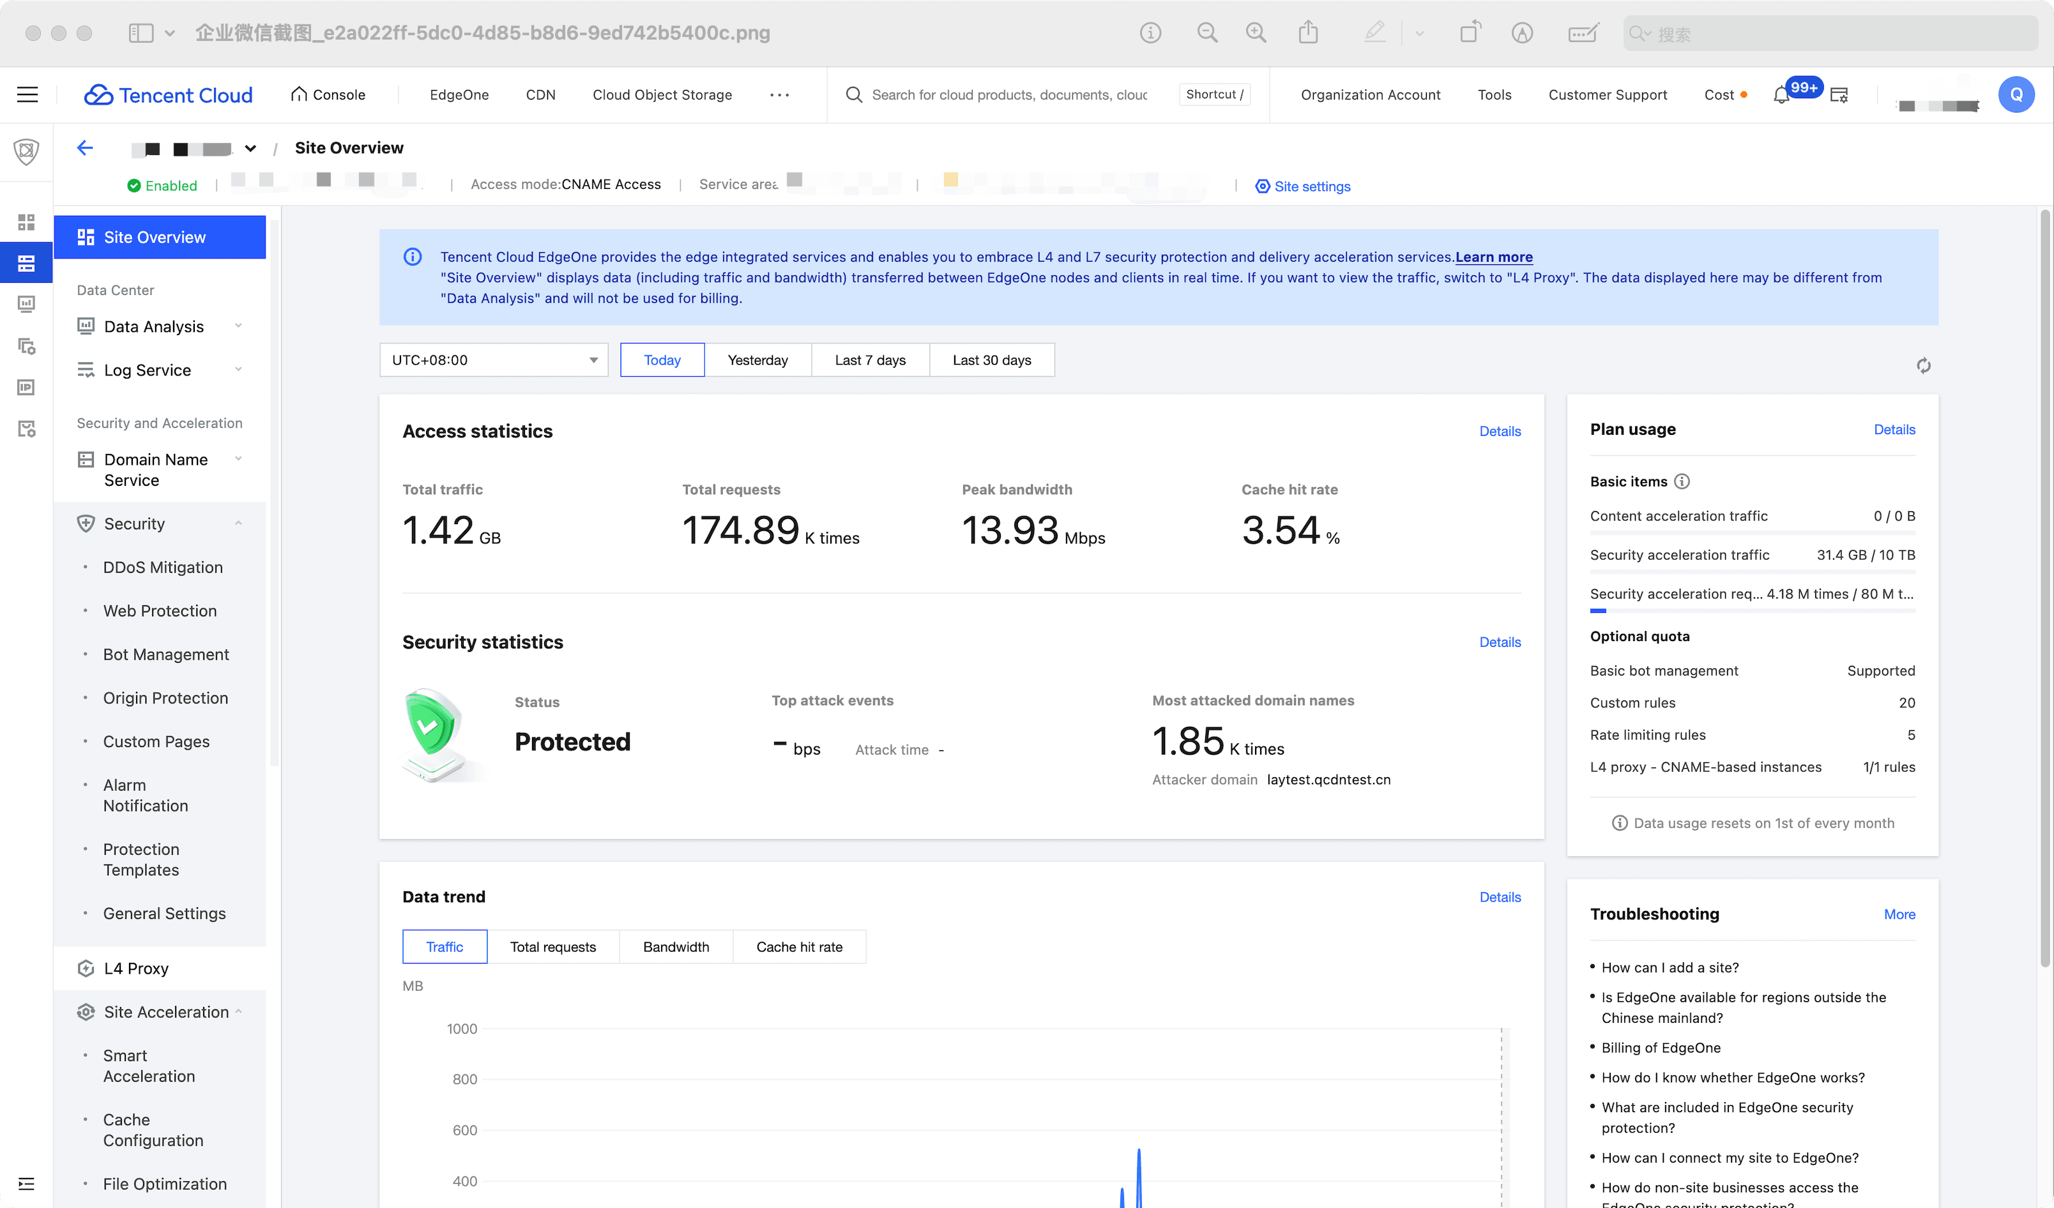Click the refresh data icon

point(1923,366)
